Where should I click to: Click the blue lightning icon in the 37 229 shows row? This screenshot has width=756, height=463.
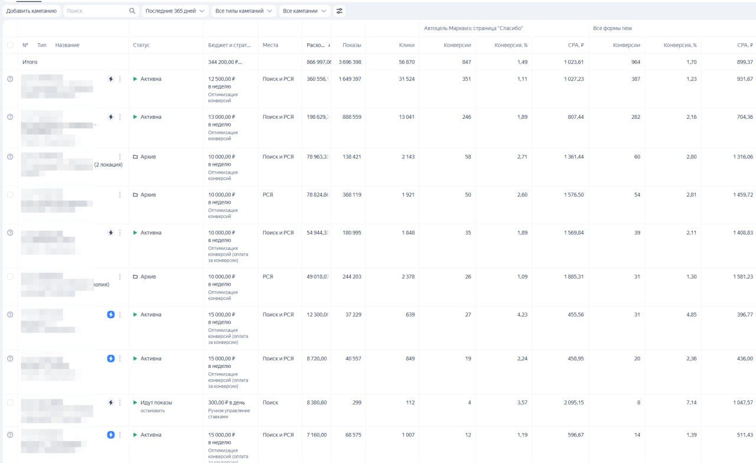(110, 315)
